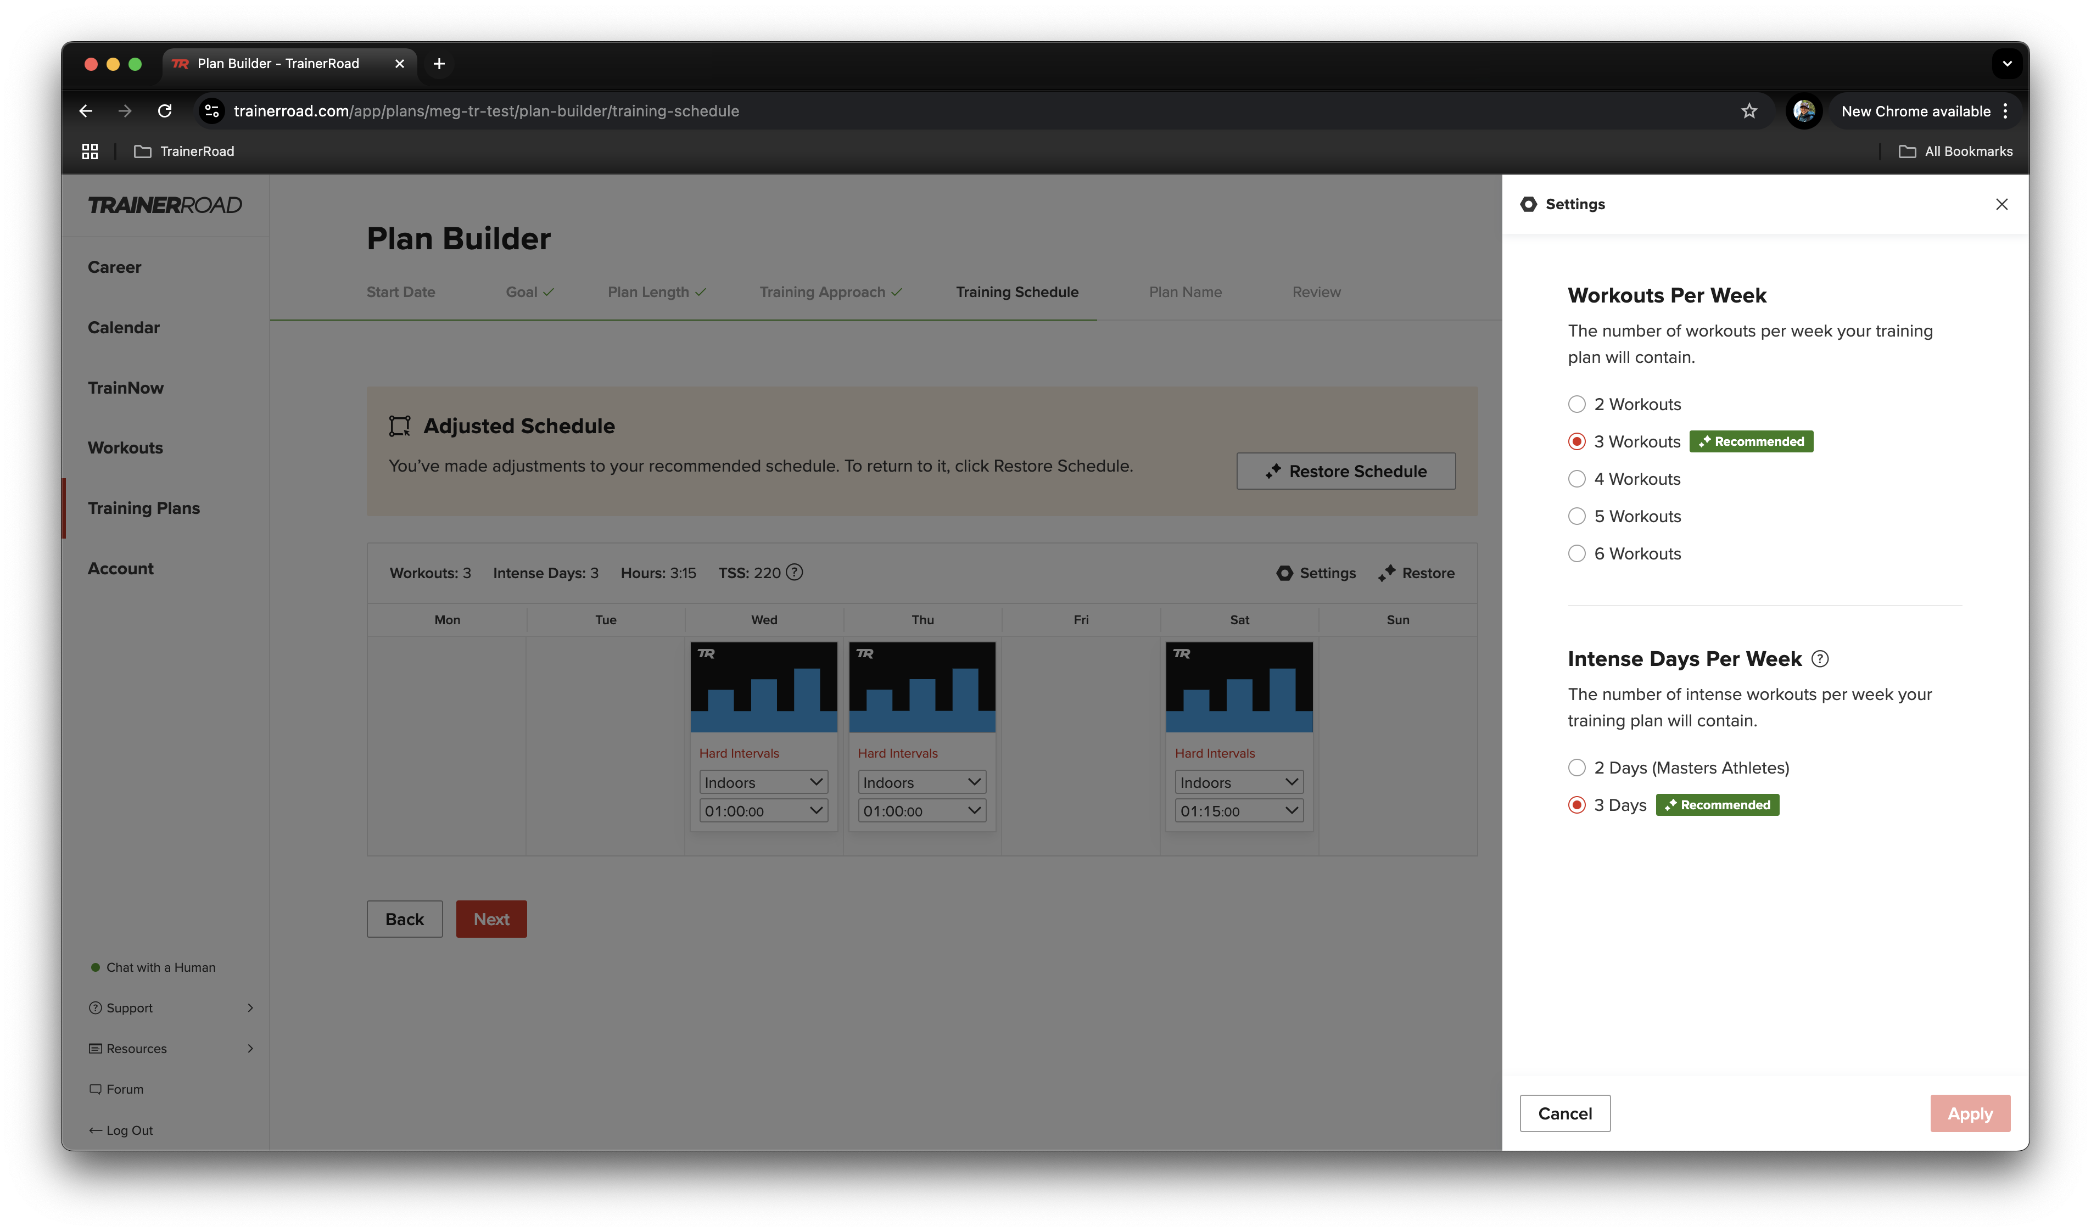The height and width of the screenshot is (1232, 2091).
Task: Click the Intense Days help question-mark icon
Action: click(x=1820, y=659)
